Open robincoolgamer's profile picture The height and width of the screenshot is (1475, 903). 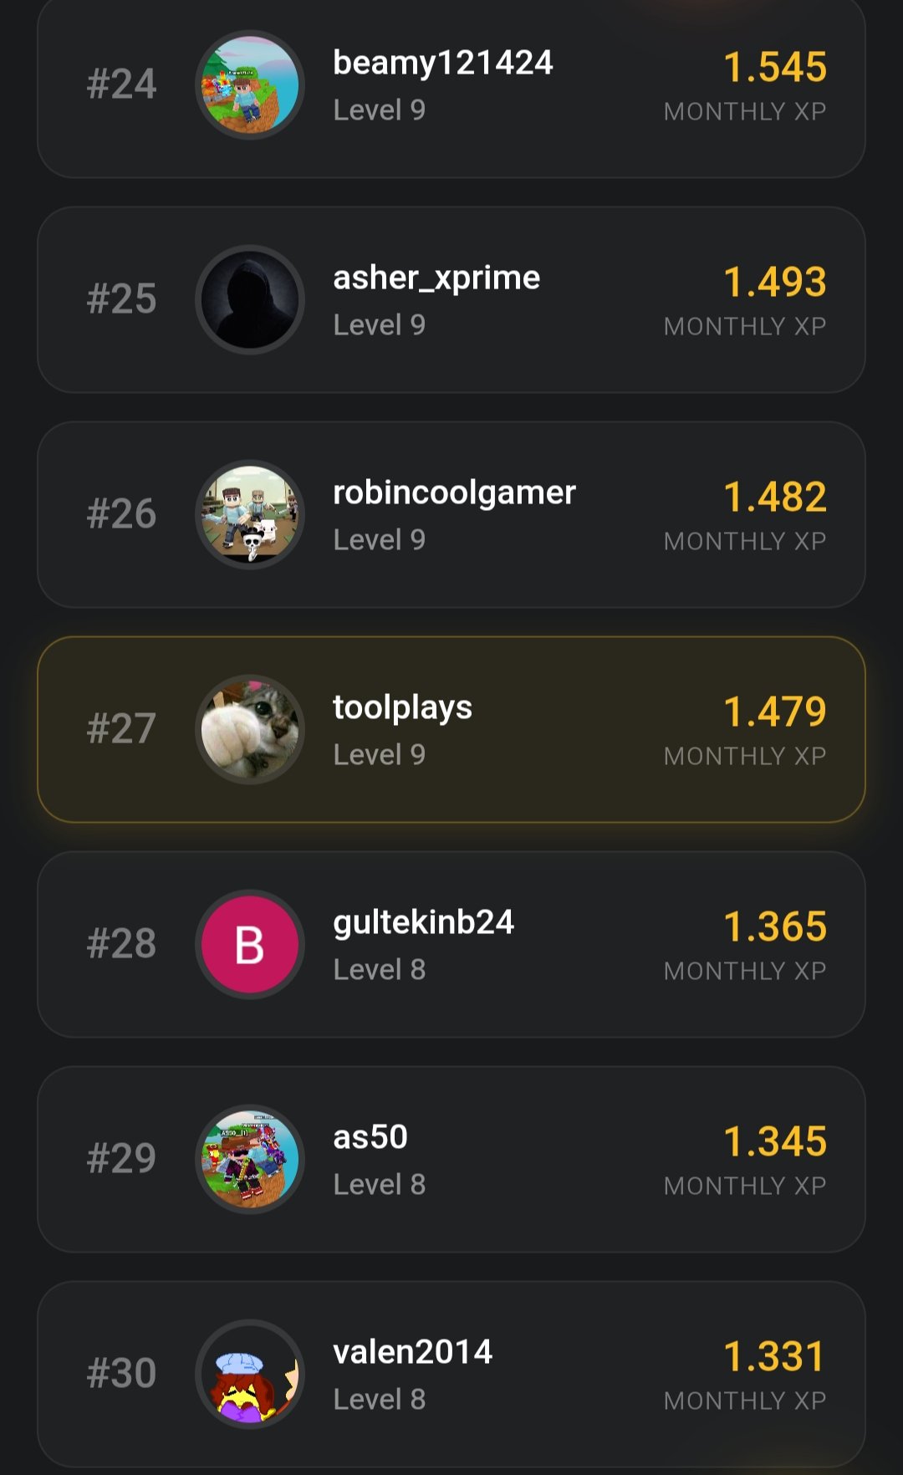point(249,515)
